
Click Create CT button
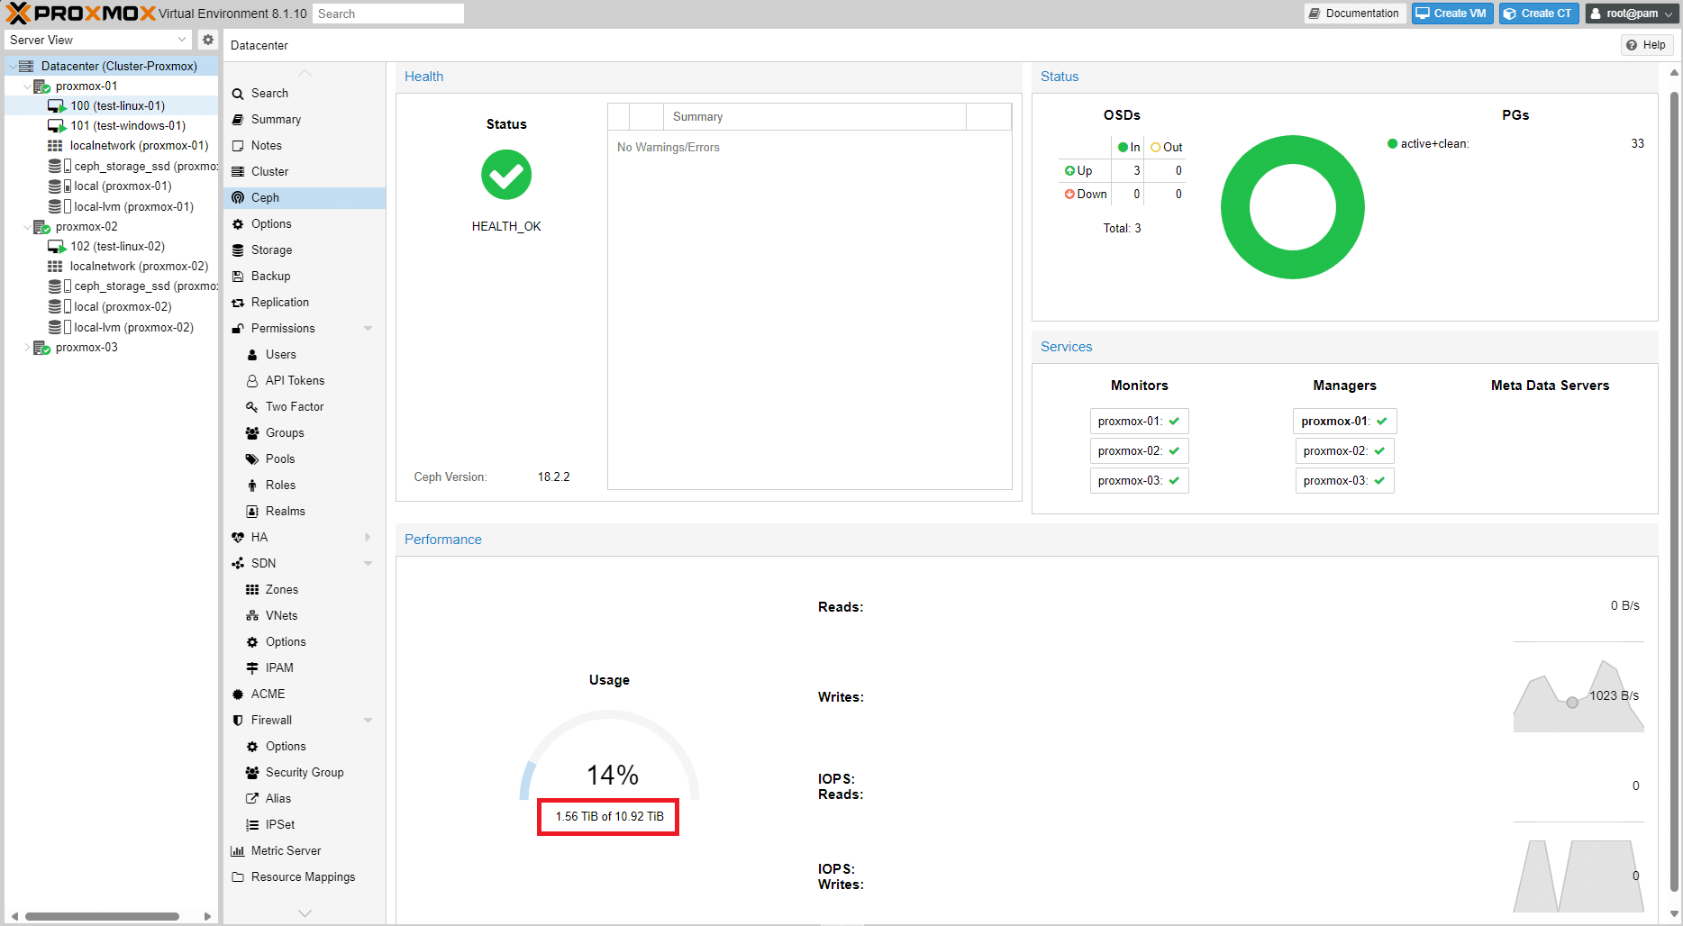point(1539,14)
